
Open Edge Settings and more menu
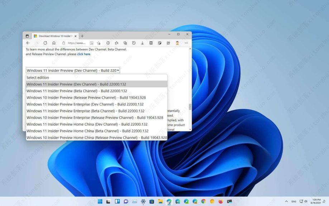[x=186, y=43]
